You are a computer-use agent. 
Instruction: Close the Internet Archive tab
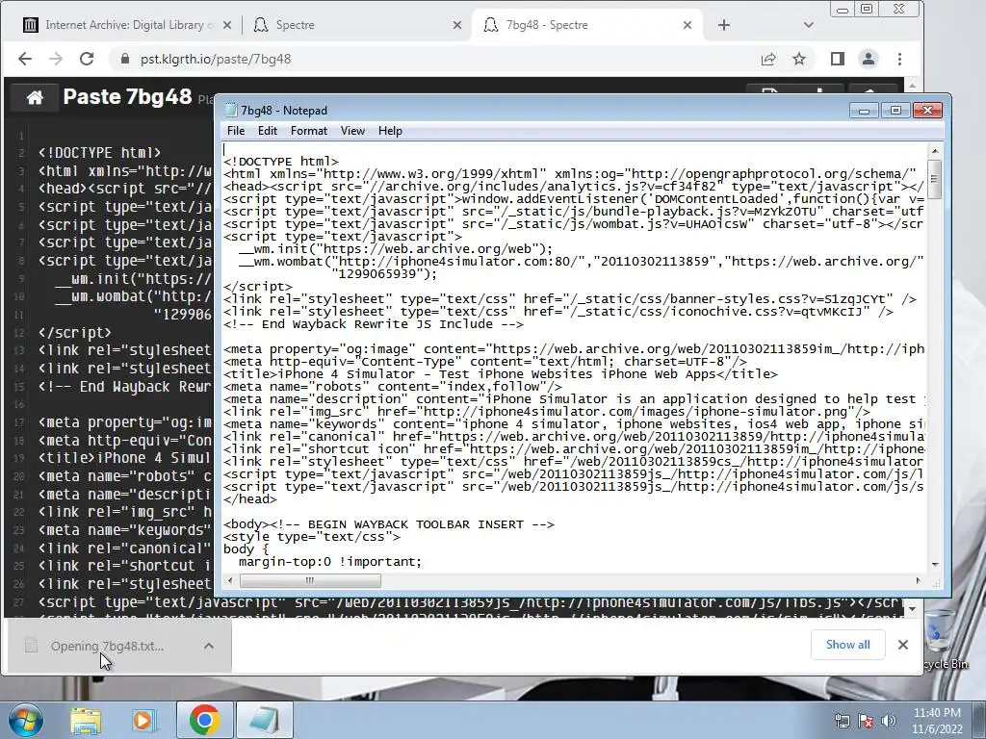(227, 25)
